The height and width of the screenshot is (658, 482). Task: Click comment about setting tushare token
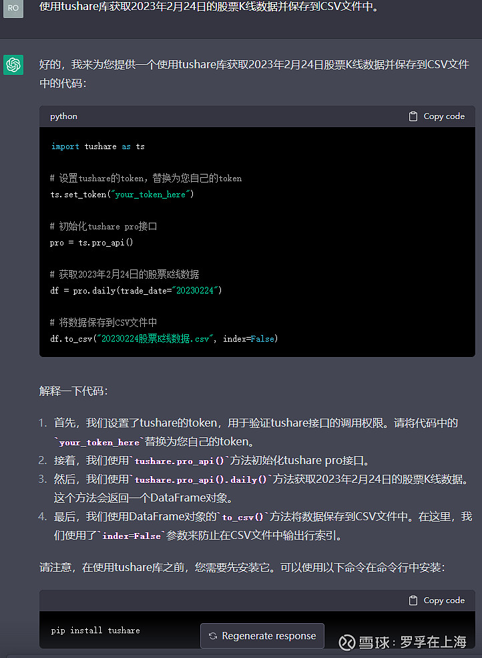146,179
